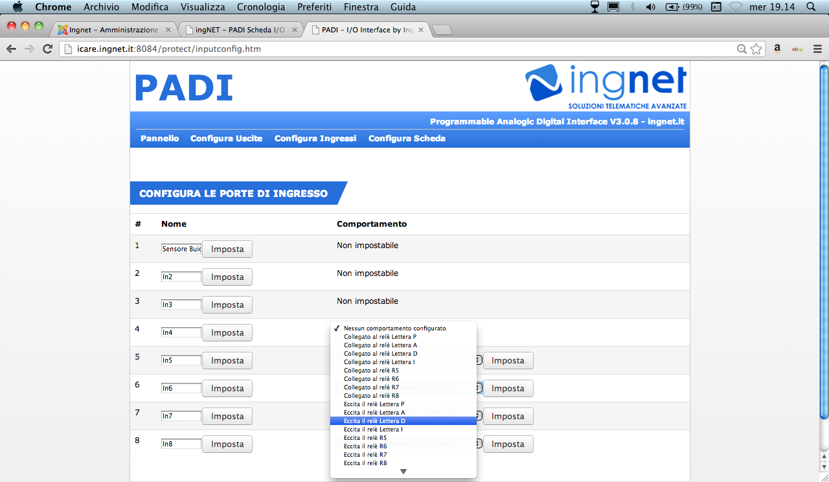
Task: Open the Visualizza menu
Action: 203,7
